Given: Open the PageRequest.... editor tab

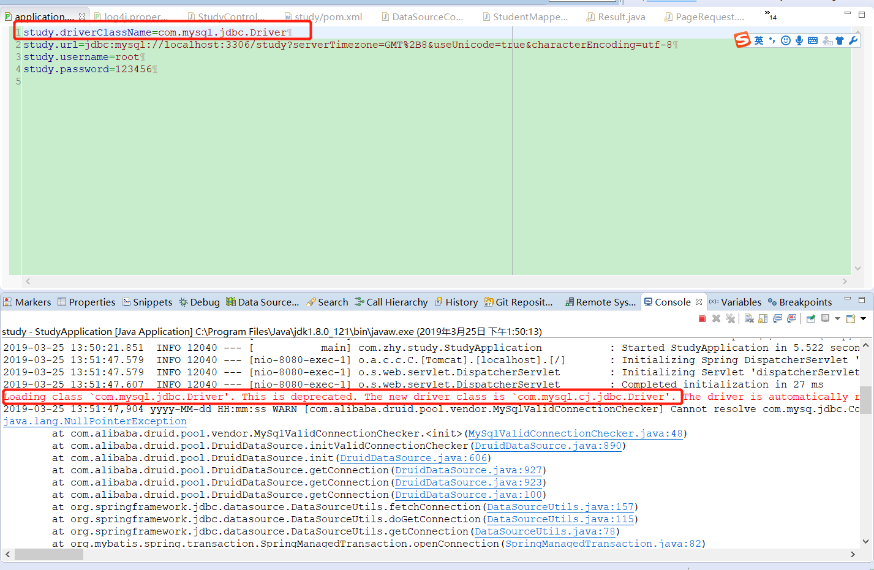Looking at the screenshot, I should [x=704, y=17].
